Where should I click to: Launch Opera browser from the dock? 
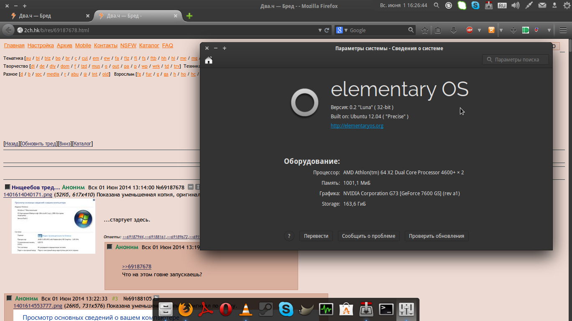[226, 309]
